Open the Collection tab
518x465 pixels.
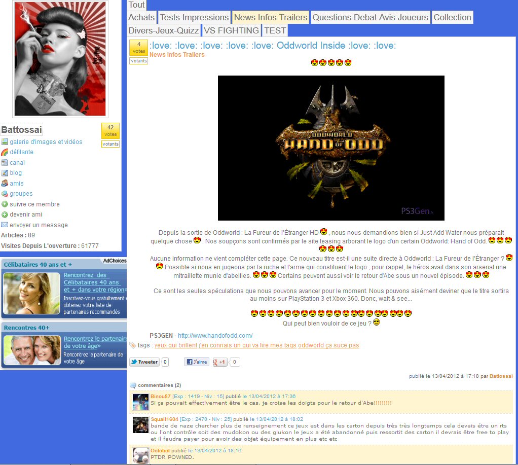(452, 17)
